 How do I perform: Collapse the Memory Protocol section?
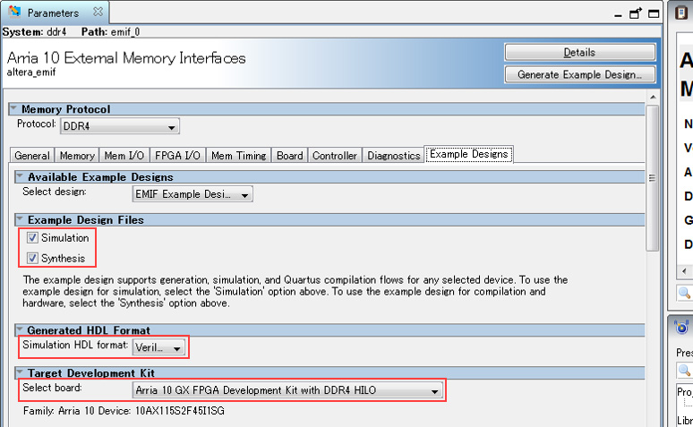tap(13, 109)
